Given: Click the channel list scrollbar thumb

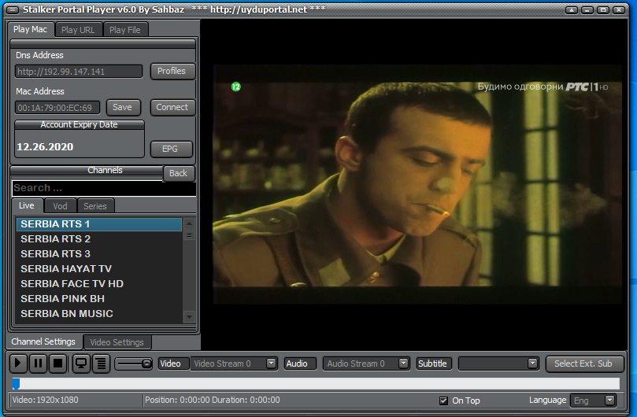Looking at the screenshot, I should click(189, 235).
